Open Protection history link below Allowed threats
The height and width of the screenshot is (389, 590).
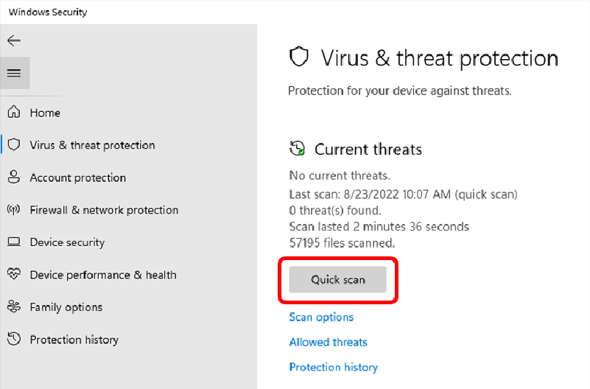333,367
